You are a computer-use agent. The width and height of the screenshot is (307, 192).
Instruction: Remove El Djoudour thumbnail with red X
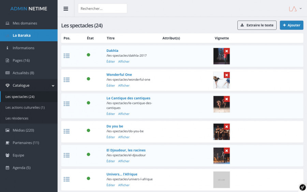pos(226,151)
